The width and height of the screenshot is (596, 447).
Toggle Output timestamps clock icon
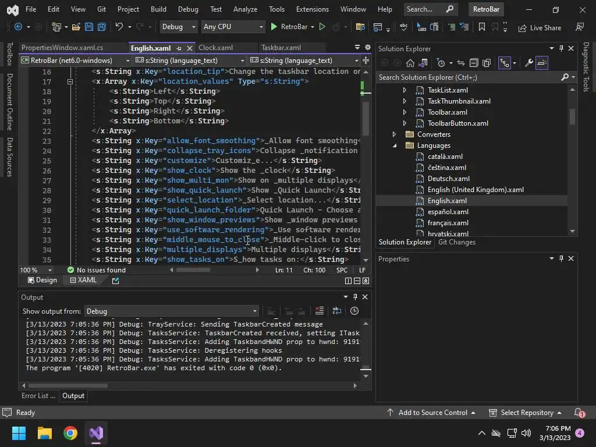pos(354,311)
